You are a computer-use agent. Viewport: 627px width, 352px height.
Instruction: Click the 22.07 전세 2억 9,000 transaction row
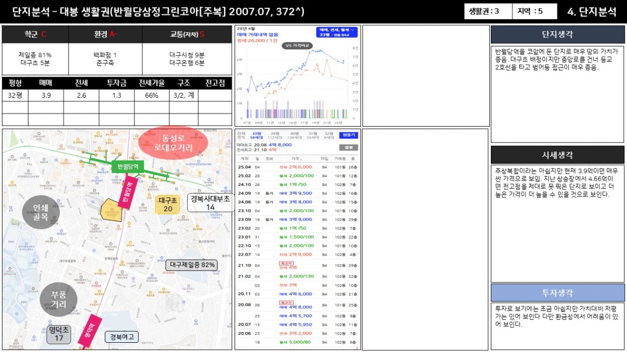click(298, 255)
